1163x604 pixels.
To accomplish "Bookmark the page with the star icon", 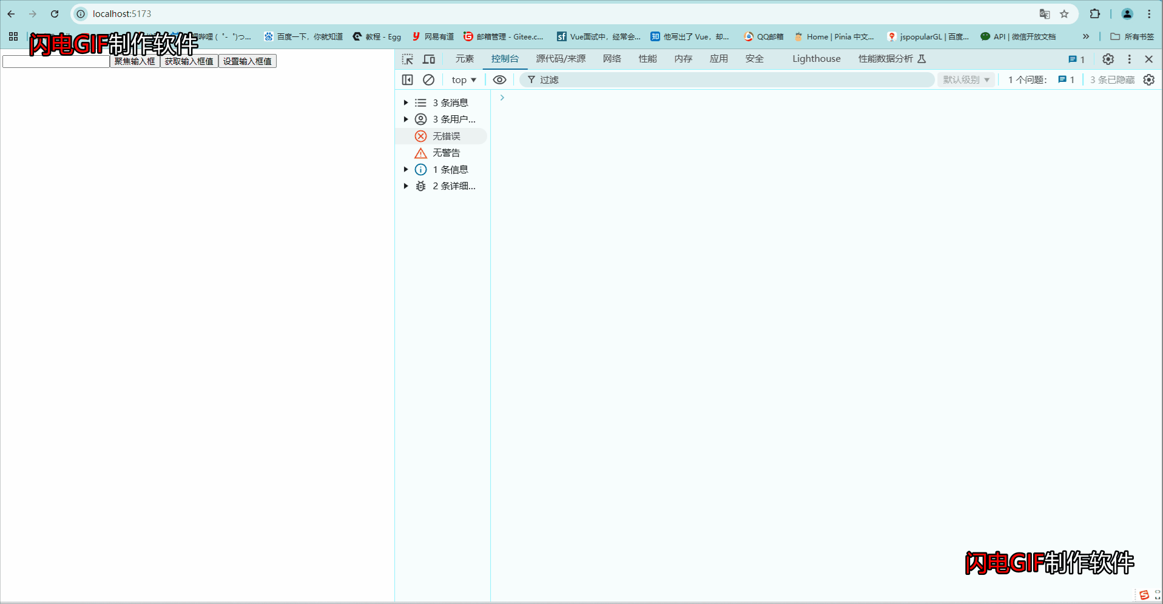I will coord(1064,13).
